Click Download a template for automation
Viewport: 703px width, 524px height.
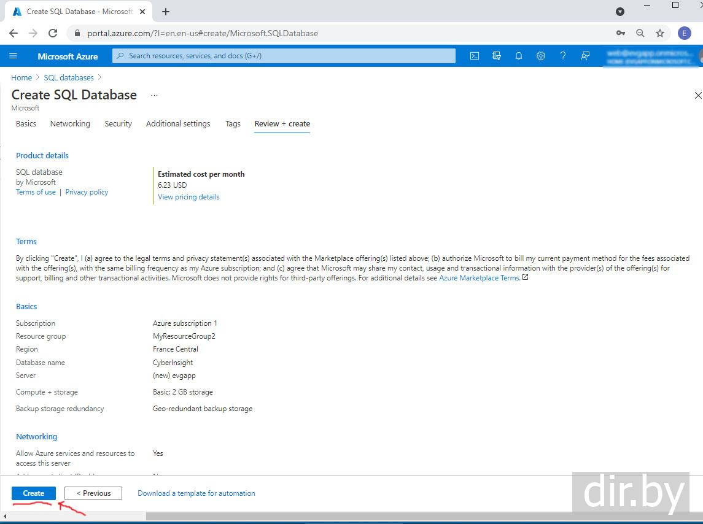tap(196, 493)
